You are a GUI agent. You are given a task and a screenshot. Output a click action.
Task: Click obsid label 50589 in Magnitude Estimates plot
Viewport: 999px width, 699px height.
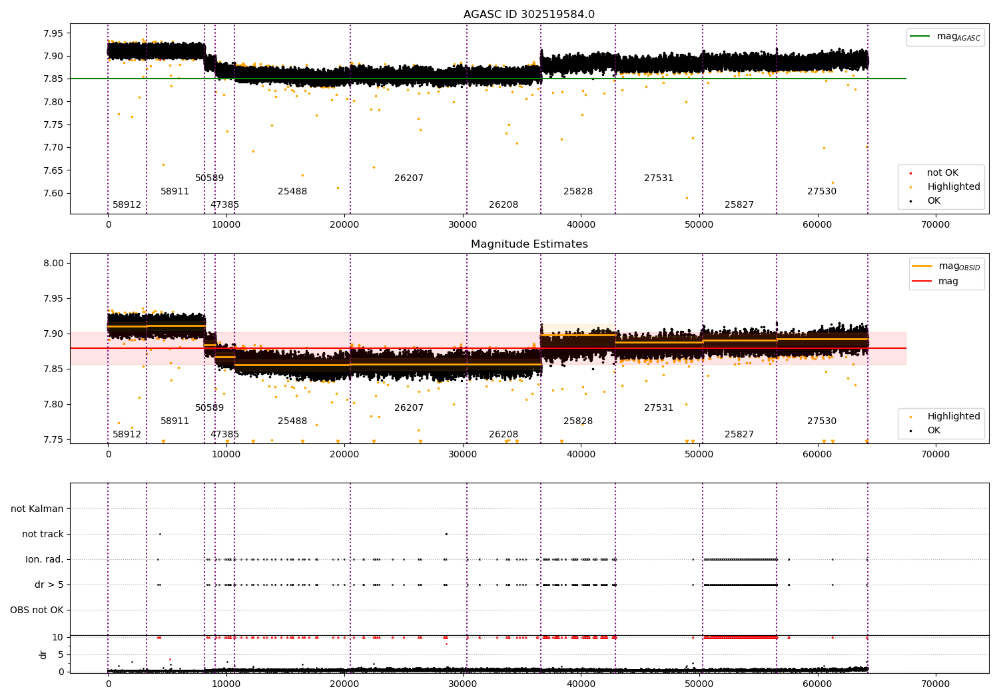point(209,408)
